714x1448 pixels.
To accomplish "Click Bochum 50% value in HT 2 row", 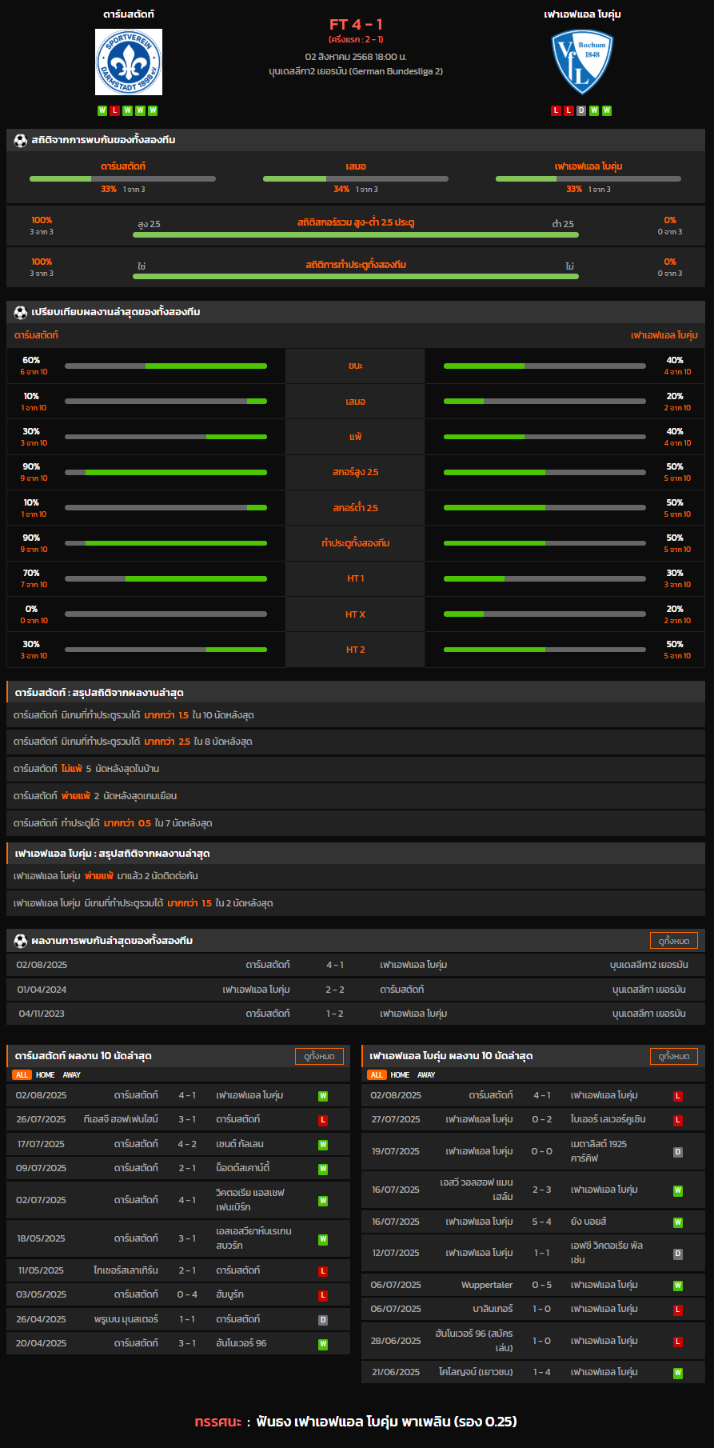I will [675, 644].
